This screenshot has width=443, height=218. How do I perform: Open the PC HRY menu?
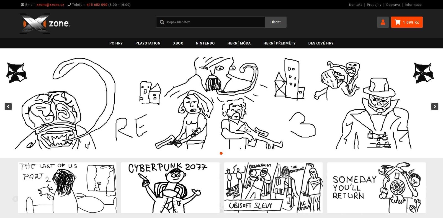point(116,43)
